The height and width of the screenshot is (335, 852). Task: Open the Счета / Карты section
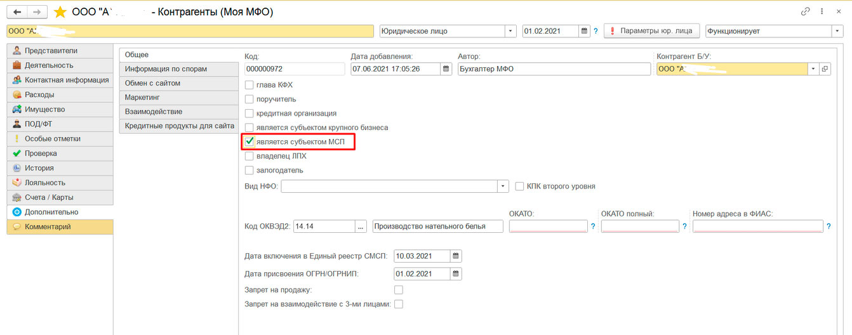pyautogui.click(x=60, y=197)
